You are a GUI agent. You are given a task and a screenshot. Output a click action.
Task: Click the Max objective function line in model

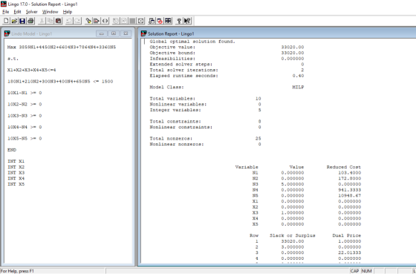62,48
